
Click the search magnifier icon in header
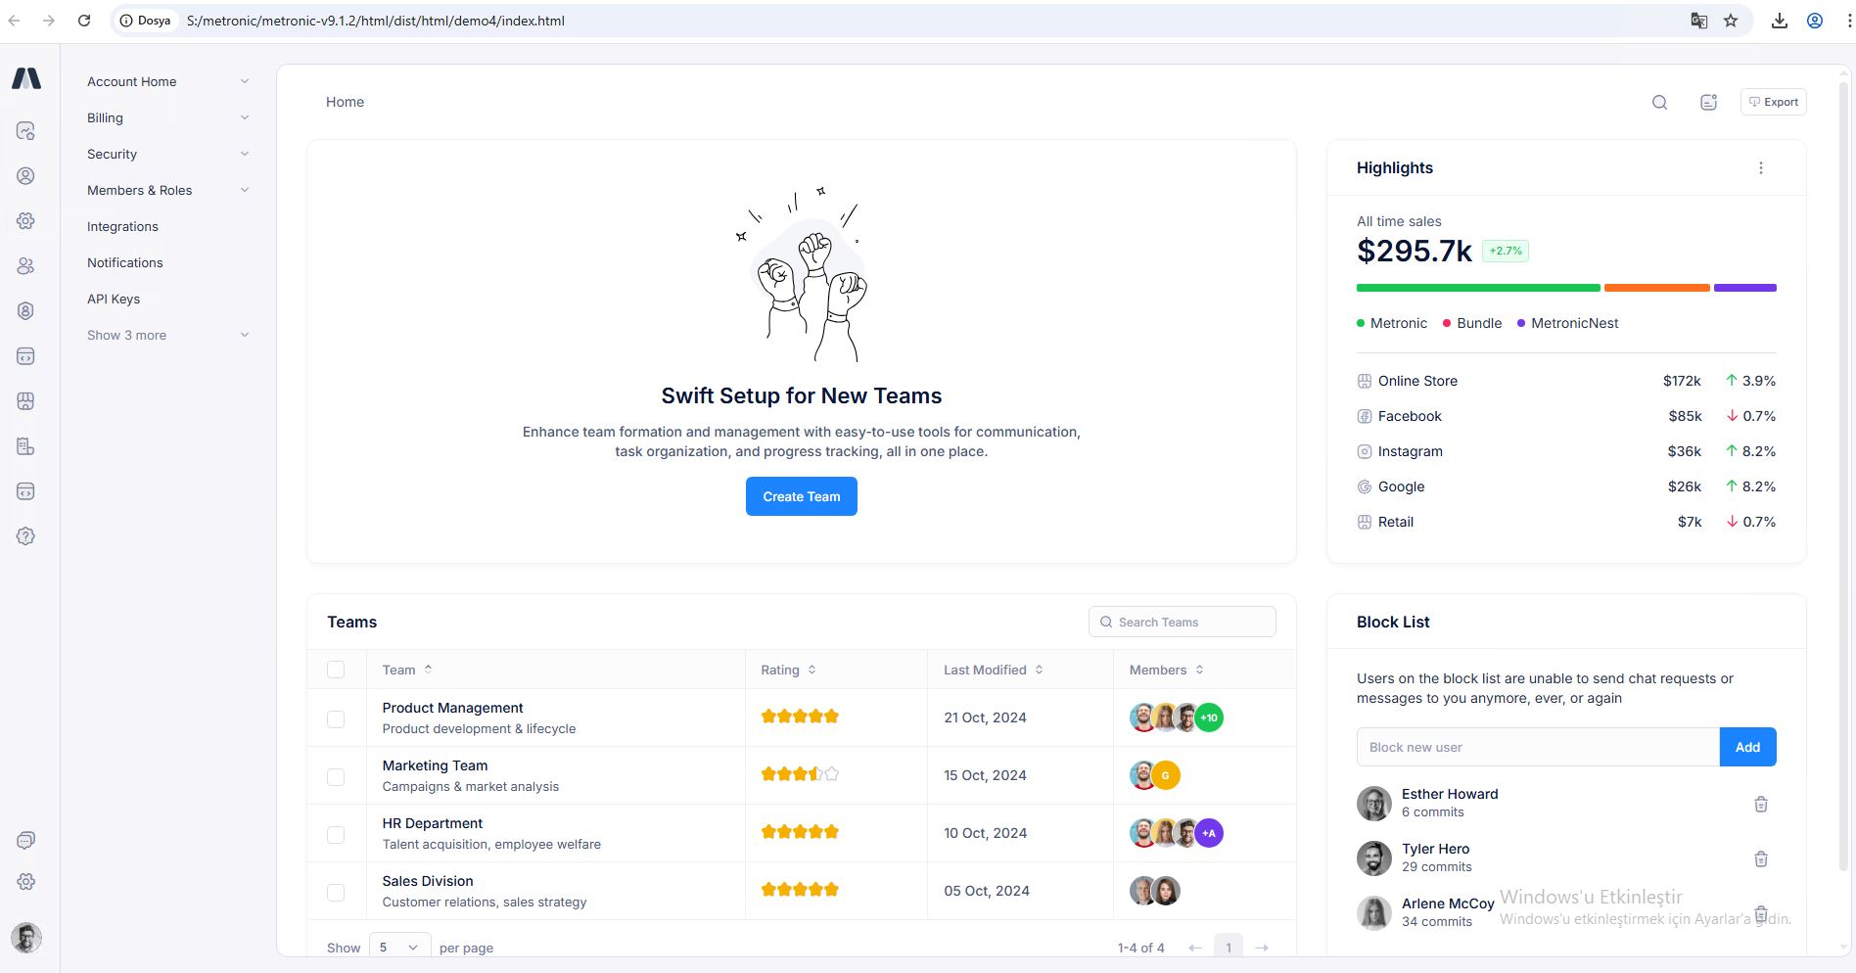pos(1659,102)
